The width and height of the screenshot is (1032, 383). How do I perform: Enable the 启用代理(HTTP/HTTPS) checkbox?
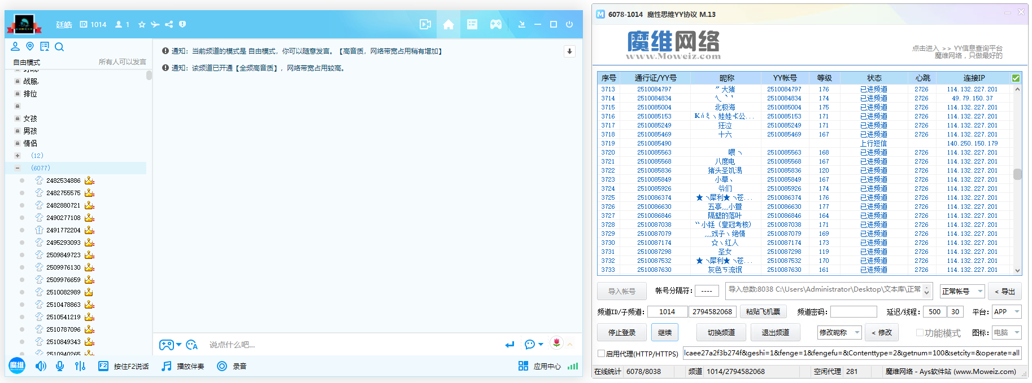coord(602,354)
